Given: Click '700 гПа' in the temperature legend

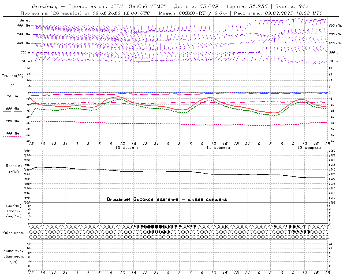Looking at the screenshot, I should tap(13, 121).
